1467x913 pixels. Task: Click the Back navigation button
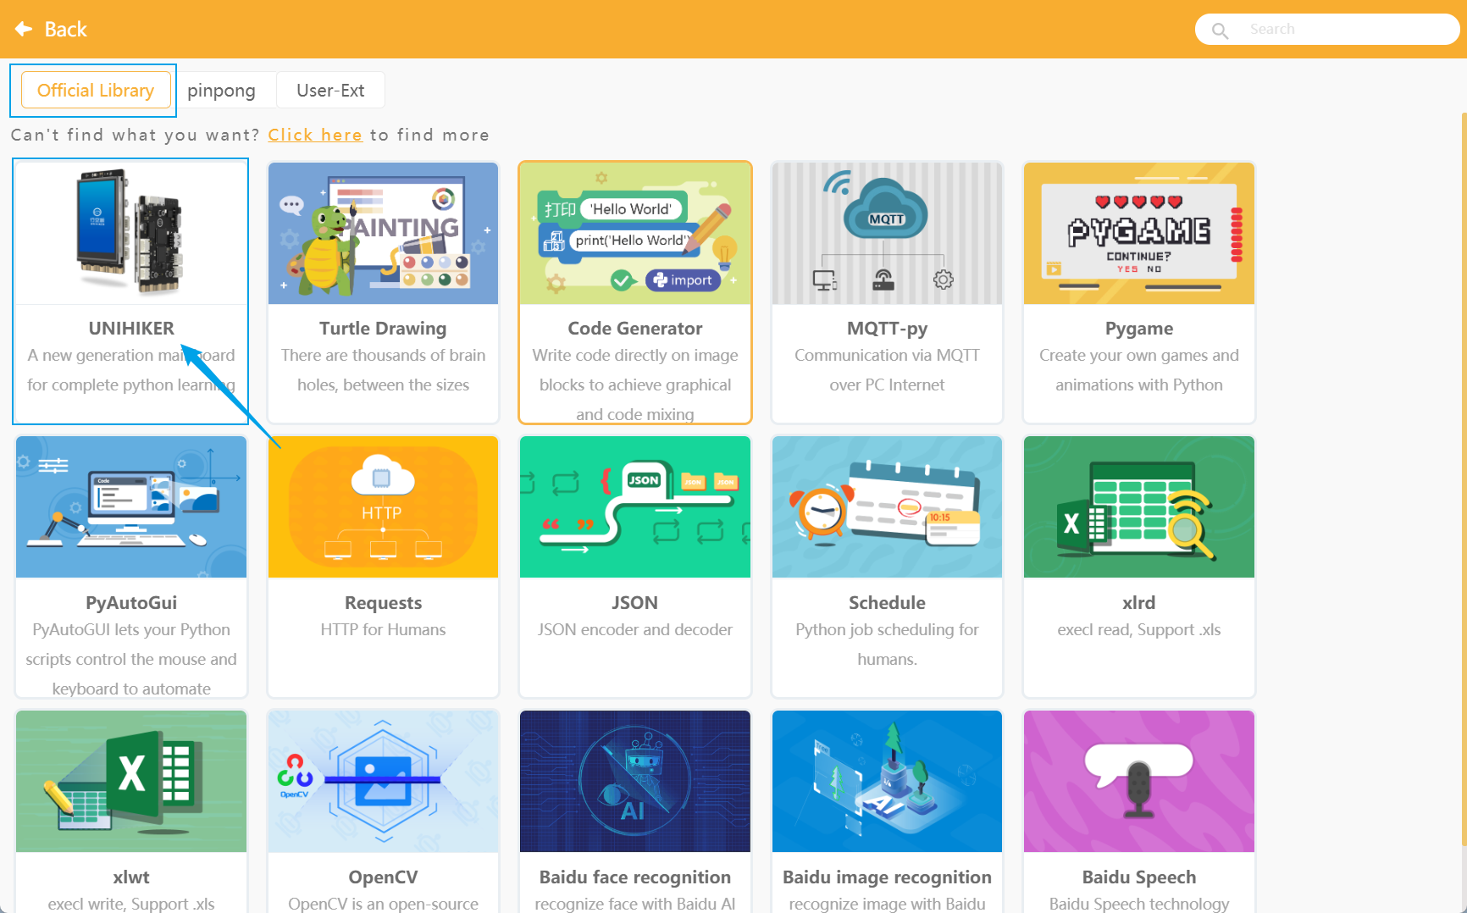click(x=51, y=29)
